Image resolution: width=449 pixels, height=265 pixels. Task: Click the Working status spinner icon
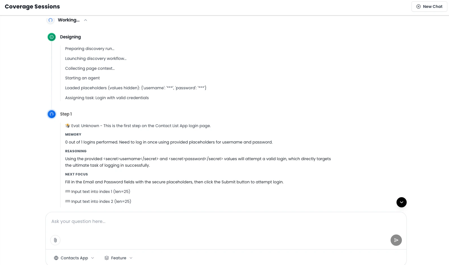[x=51, y=20]
